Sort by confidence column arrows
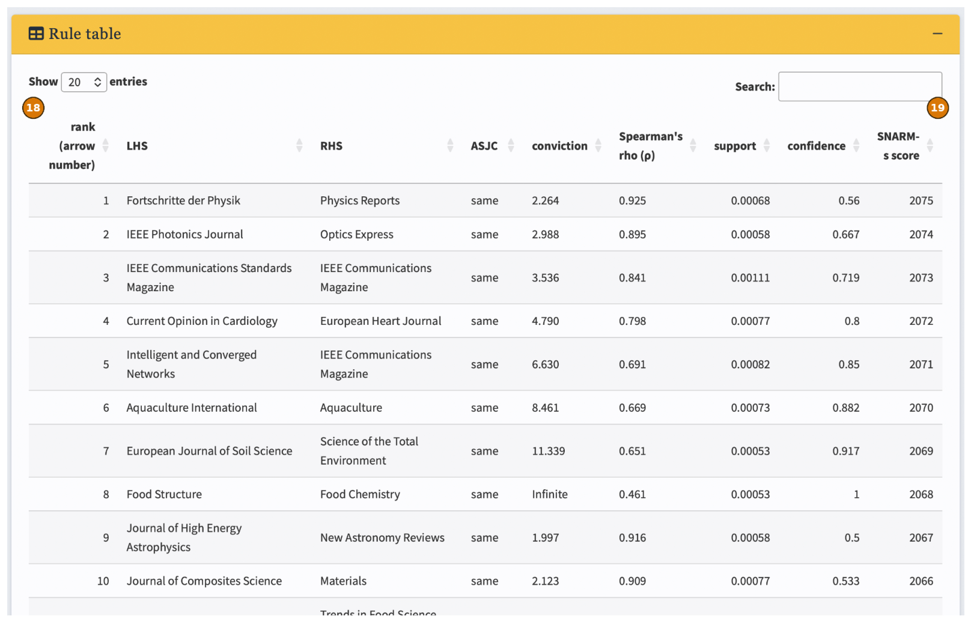This screenshot has height=622, width=971. coord(856,145)
